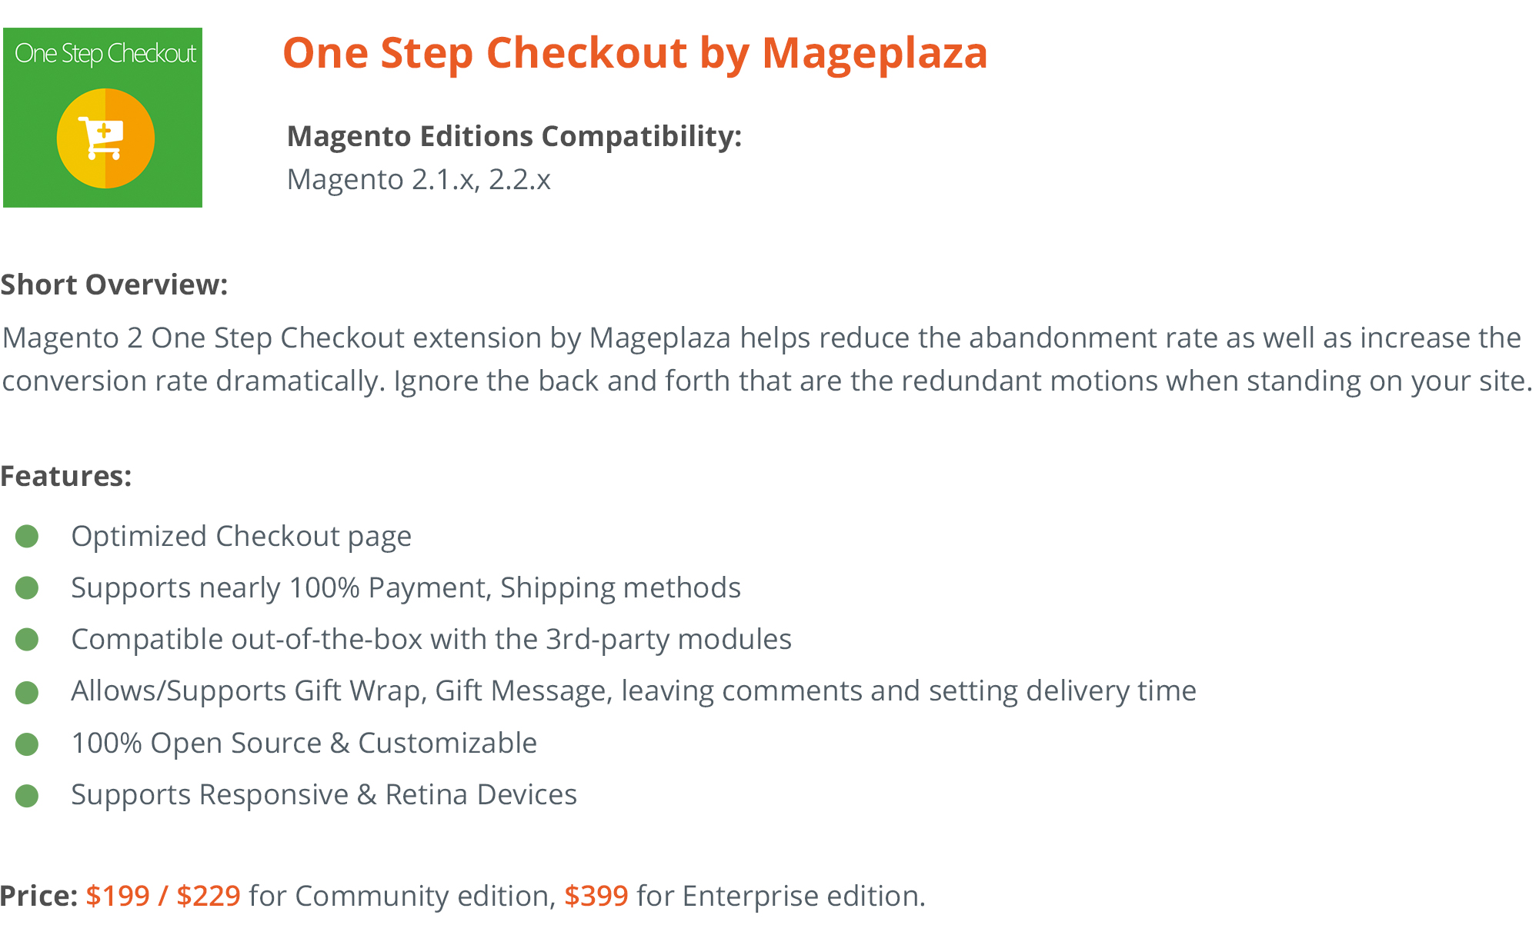Open the One Step Checkout by Mageplaza title
This screenshot has width=1539, height=935.
635,54
